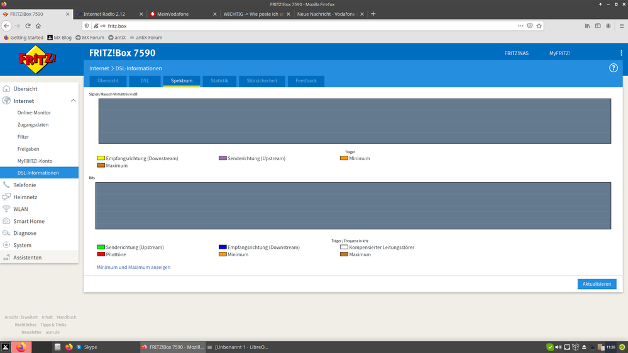
Task: Switch to the Internet Radio 2.12 browser tab
Action: pyautogui.click(x=109, y=14)
